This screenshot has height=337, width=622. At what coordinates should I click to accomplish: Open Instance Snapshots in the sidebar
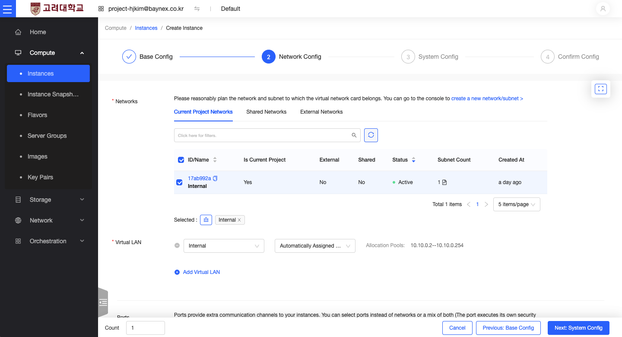[x=48, y=94]
